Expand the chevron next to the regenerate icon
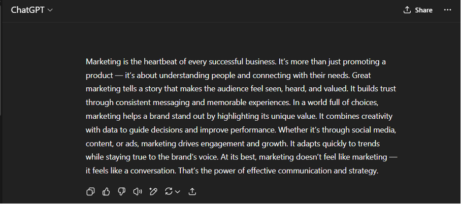The width and height of the screenshot is (461, 204). pos(178,191)
